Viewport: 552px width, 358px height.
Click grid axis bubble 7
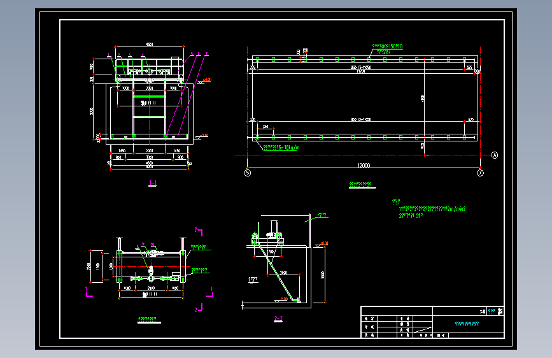pos(480,173)
